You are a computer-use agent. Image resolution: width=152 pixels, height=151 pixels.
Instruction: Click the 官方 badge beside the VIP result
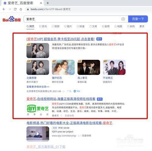[x=99, y=39]
